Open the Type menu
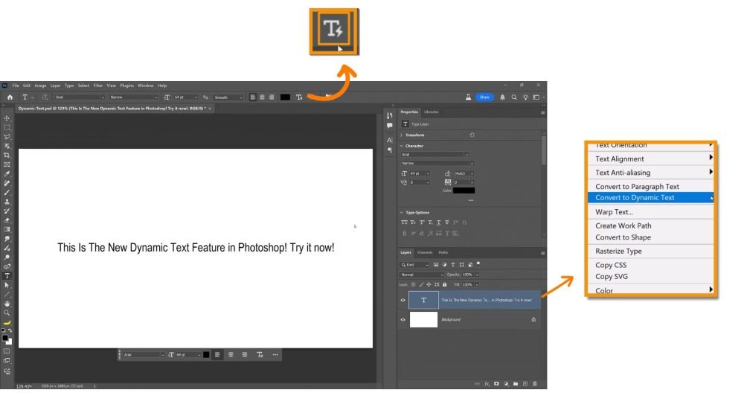 point(69,86)
